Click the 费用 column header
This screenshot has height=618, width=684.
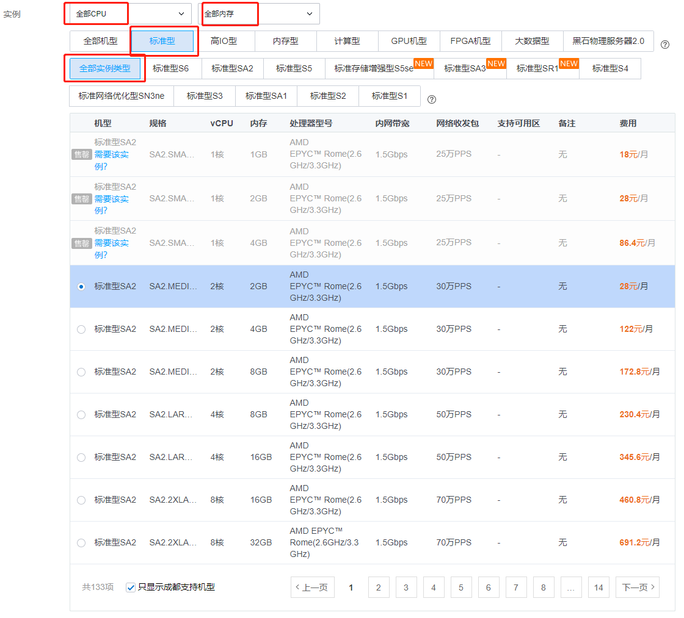(628, 123)
